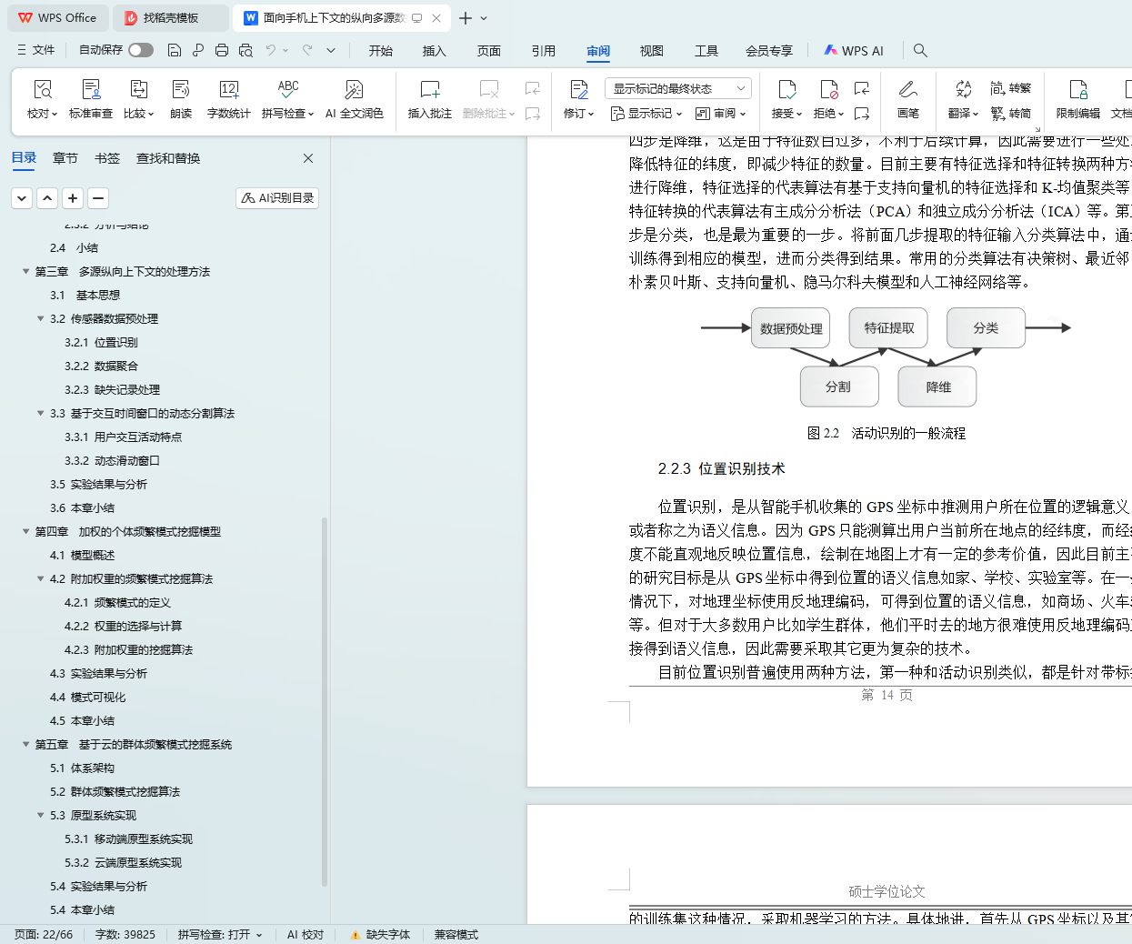Collapse 4.2 附加权重的频繁模式 node
The image size is (1132, 944).
pyautogui.click(x=40, y=578)
